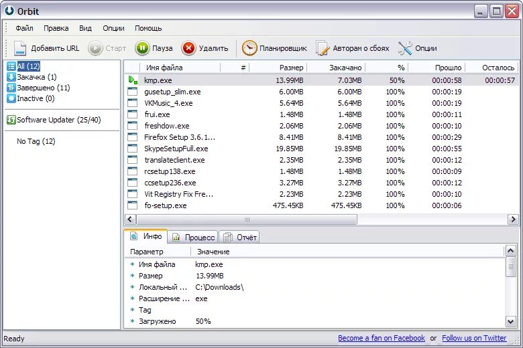The image size is (523, 348).
Task: Click the file icon beside rcsetup138.exe
Action: tap(132, 171)
